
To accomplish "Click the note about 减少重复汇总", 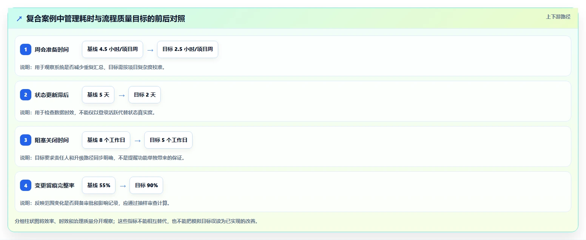I will [x=93, y=67].
